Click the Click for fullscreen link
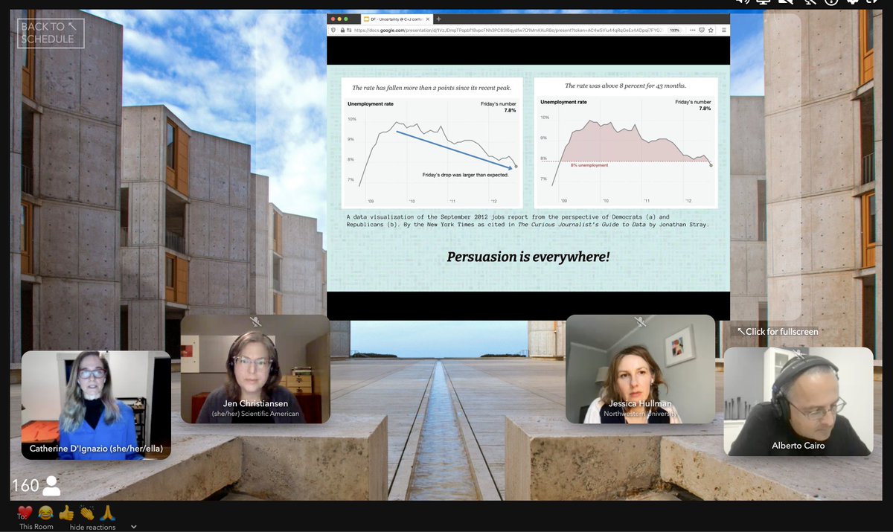The image size is (893, 532). tap(778, 331)
